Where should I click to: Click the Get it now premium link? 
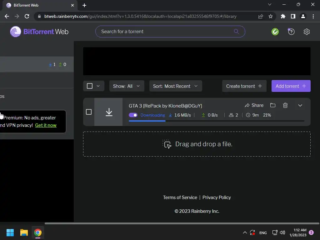46,125
